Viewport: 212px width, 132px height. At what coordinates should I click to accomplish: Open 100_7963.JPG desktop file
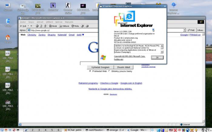click(x=8, y=105)
